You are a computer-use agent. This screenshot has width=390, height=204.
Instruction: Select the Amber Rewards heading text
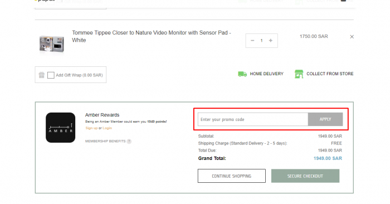[102, 115]
